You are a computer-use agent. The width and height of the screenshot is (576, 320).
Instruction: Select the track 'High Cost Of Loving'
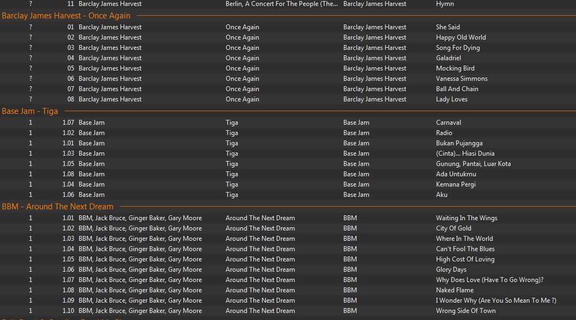pyautogui.click(x=465, y=259)
